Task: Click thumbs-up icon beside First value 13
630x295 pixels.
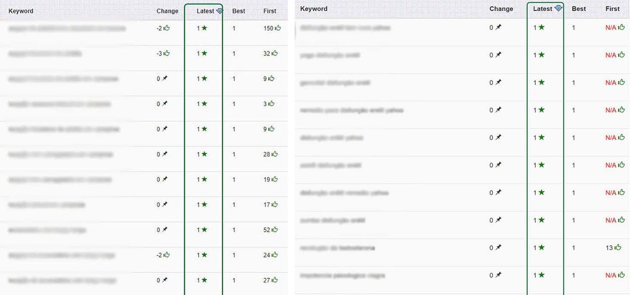Action: click(x=618, y=247)
